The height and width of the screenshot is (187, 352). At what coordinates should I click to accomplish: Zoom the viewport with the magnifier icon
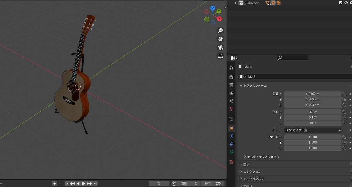click(x=220, y=30)
